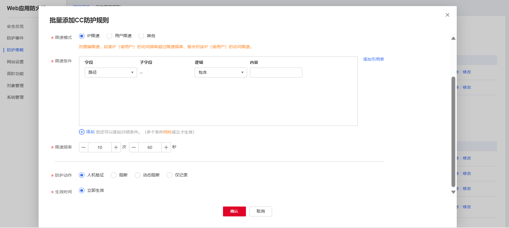Decrease the rate limit request count
509x228 pixels.
point(84,147)
